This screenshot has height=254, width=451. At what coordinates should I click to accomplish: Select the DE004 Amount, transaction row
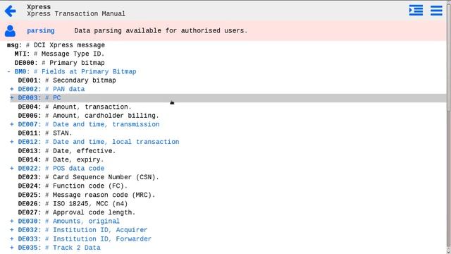75,107
